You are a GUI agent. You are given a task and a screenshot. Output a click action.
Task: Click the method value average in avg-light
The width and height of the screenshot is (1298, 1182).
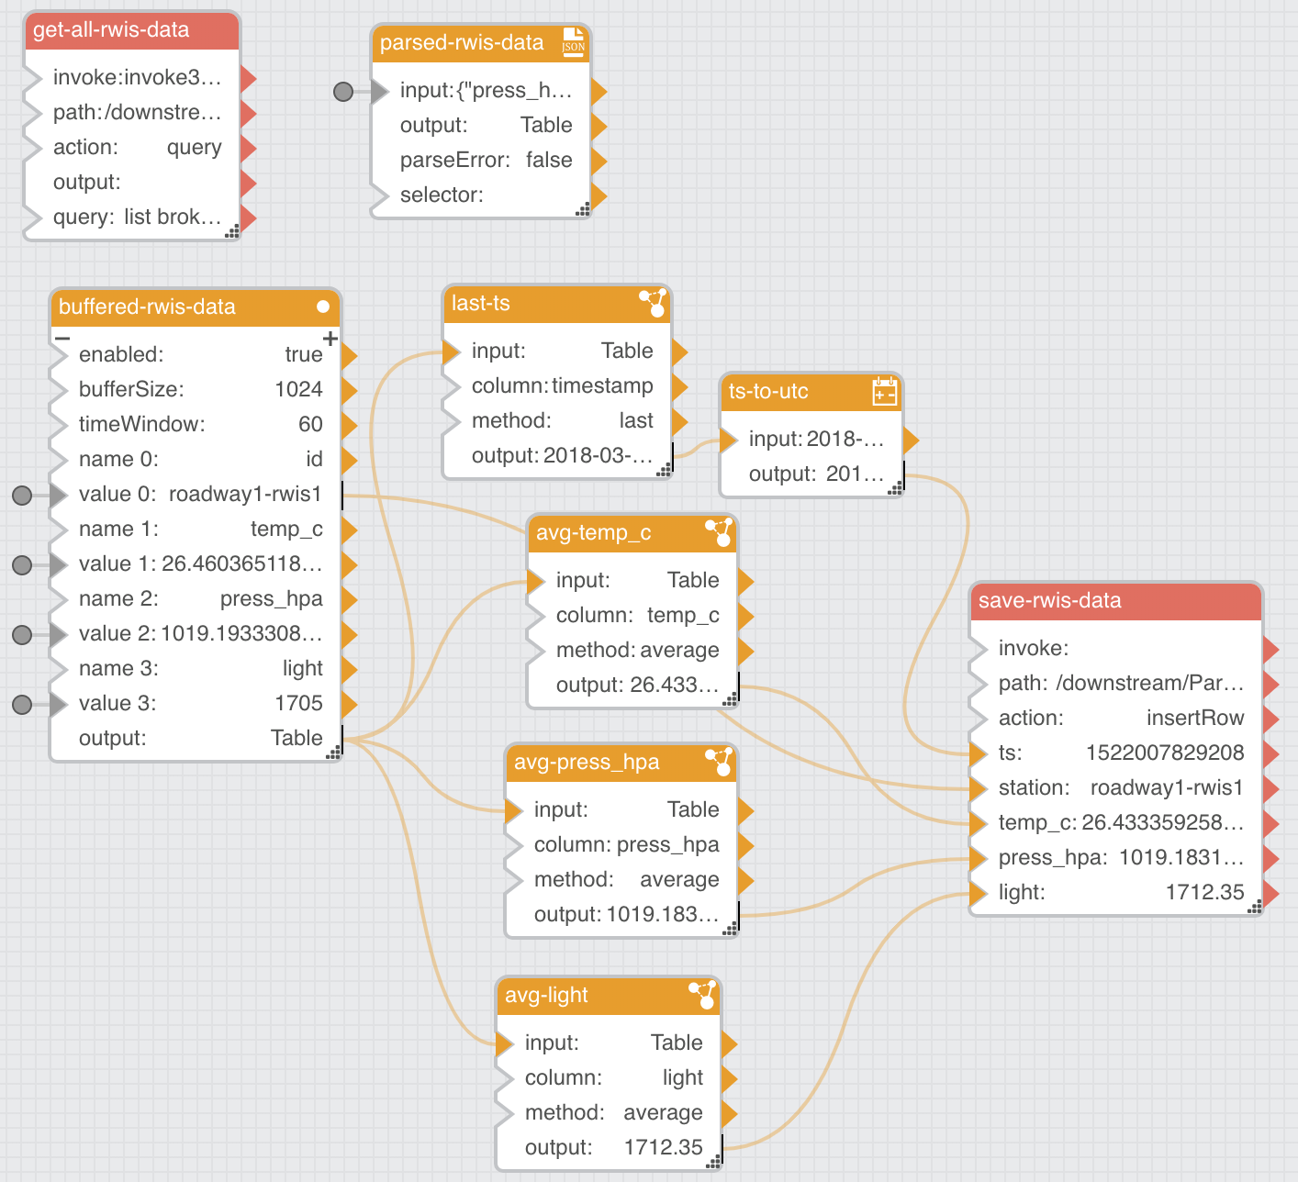(663, 1112)
